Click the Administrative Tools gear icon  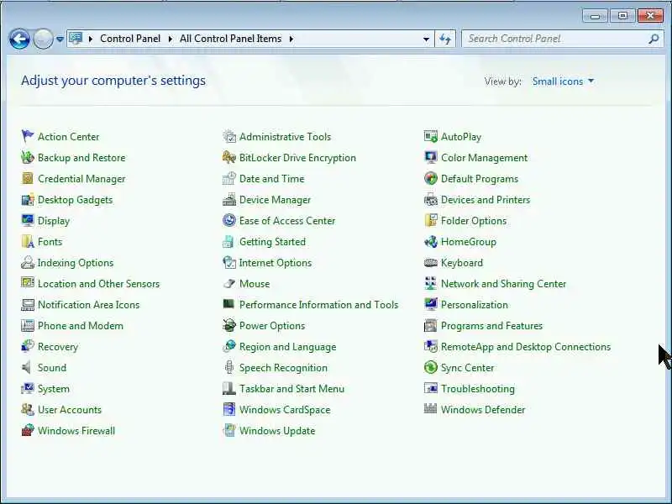(x=229, y=136)
